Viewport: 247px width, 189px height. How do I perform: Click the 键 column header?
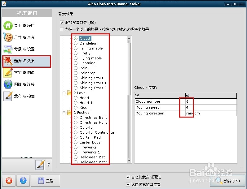point(160,96)
